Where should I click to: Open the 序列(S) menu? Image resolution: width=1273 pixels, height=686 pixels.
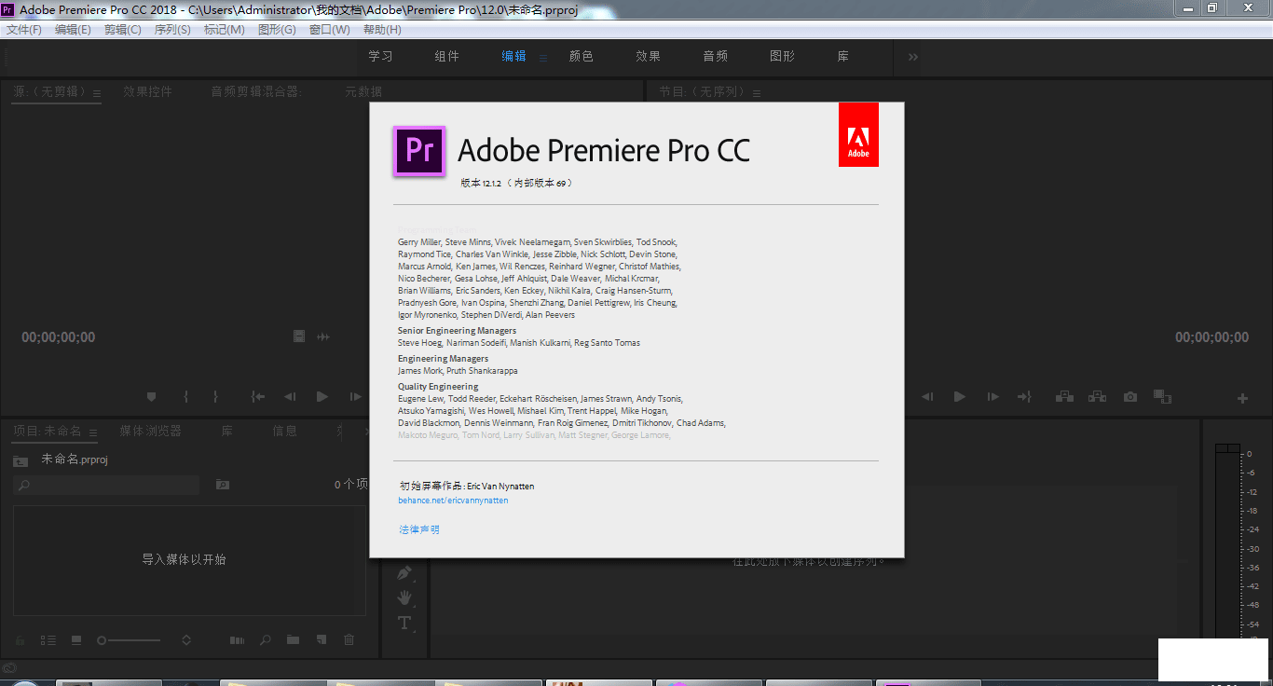pos(172,30)
